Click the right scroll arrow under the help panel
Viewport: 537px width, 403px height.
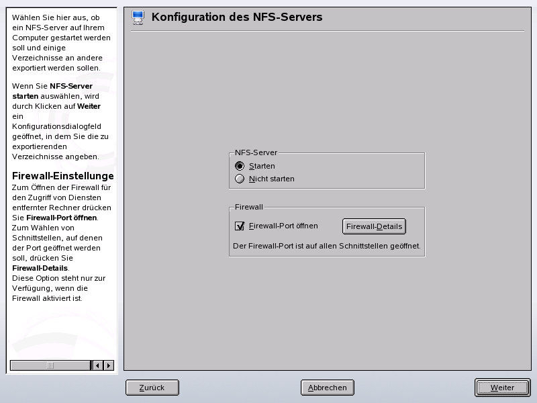tap(109, 365)
